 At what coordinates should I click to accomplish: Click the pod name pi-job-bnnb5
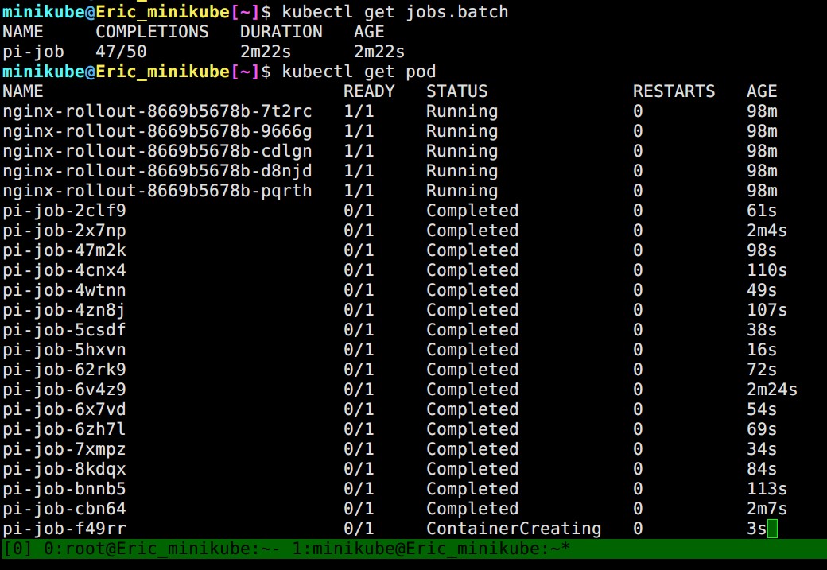[x=64, y=489]
